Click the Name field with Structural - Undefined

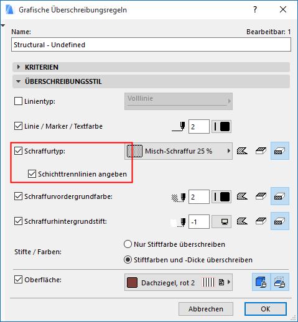coord(151,45)
